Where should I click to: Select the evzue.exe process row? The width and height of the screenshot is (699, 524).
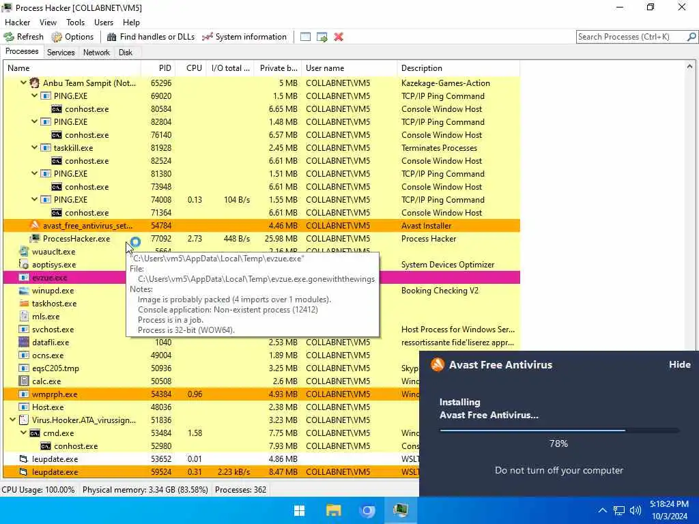point(261,278)
